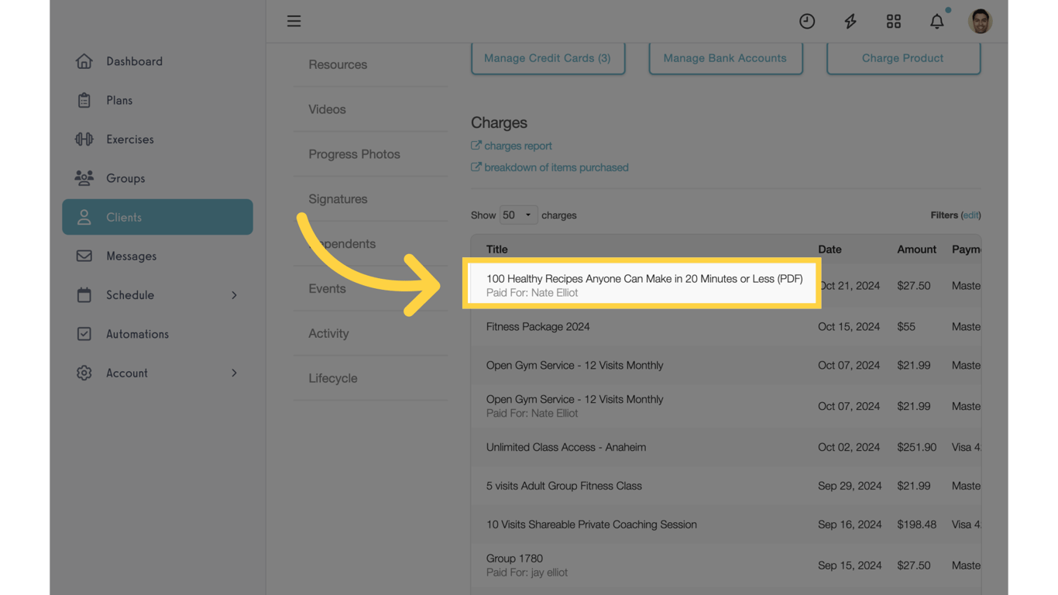Click the Date column header
Screen dimensions: 1058x595
click(x=830, y=249)
